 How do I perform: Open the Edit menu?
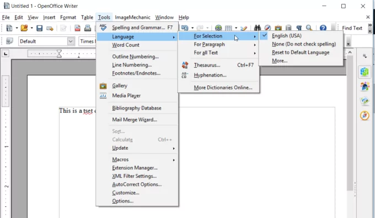tap(18, 18)
